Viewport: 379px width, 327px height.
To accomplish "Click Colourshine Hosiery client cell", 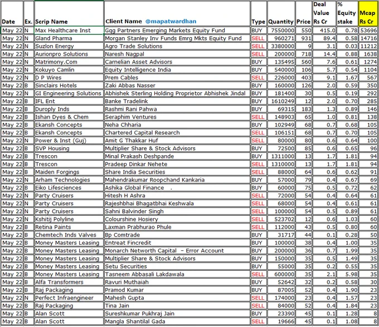I will 177,219.
